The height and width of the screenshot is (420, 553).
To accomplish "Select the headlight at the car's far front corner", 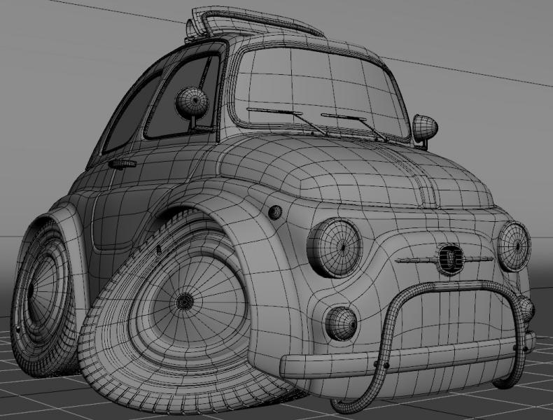I will click(514, 246).
